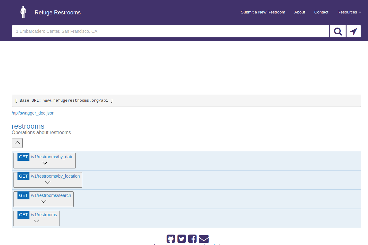Collapse the restrooms operations section
368x245 pixels.
tap(17, 143)
